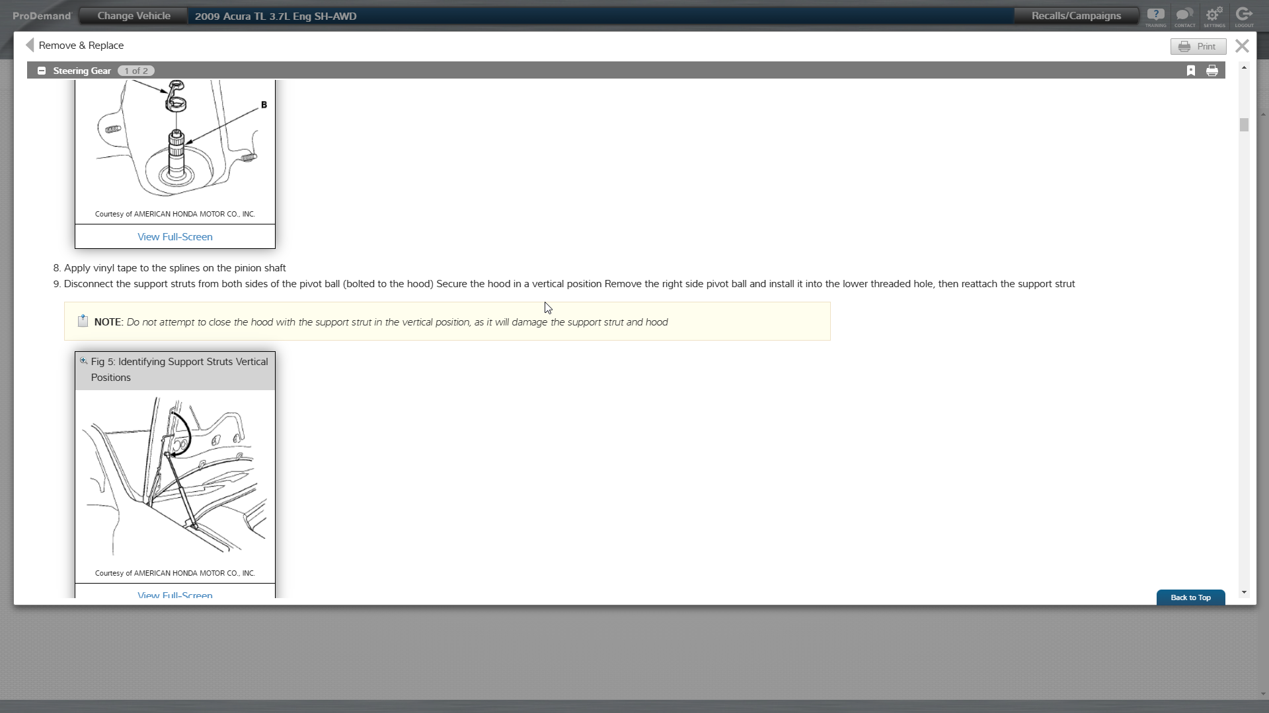
Task: Click the ProDemand logo
Action: click(42, 16)
